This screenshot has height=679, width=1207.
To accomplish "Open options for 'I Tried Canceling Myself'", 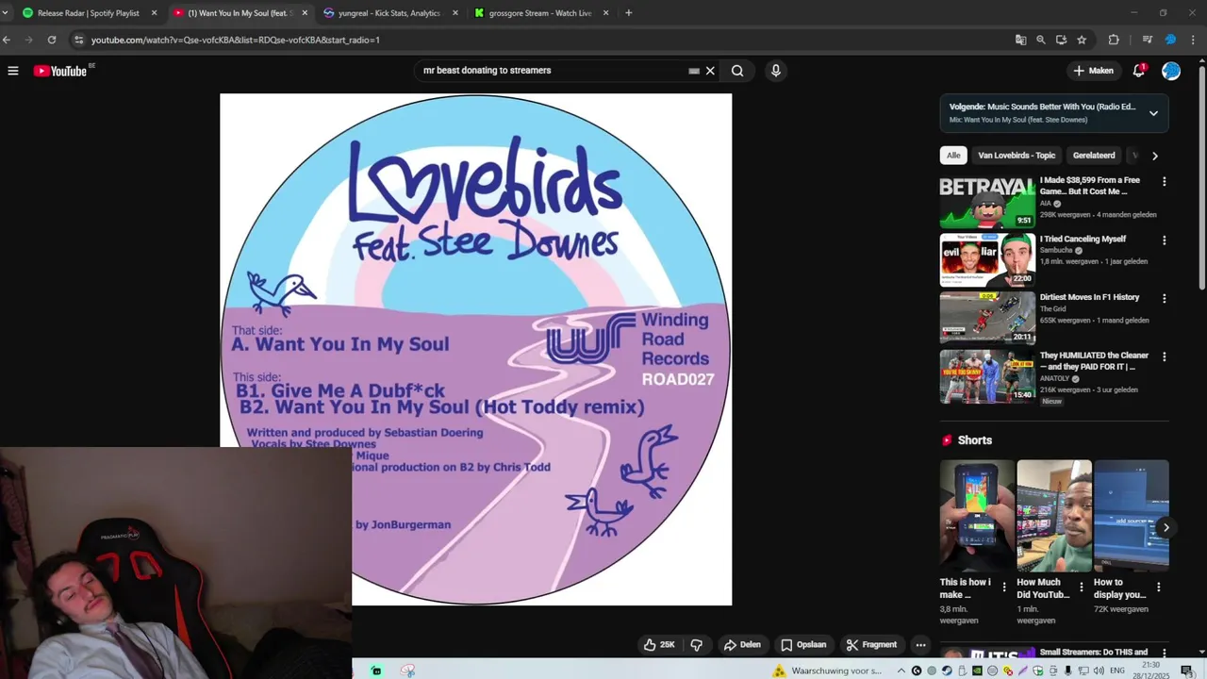I will [x=1164, y=240].
